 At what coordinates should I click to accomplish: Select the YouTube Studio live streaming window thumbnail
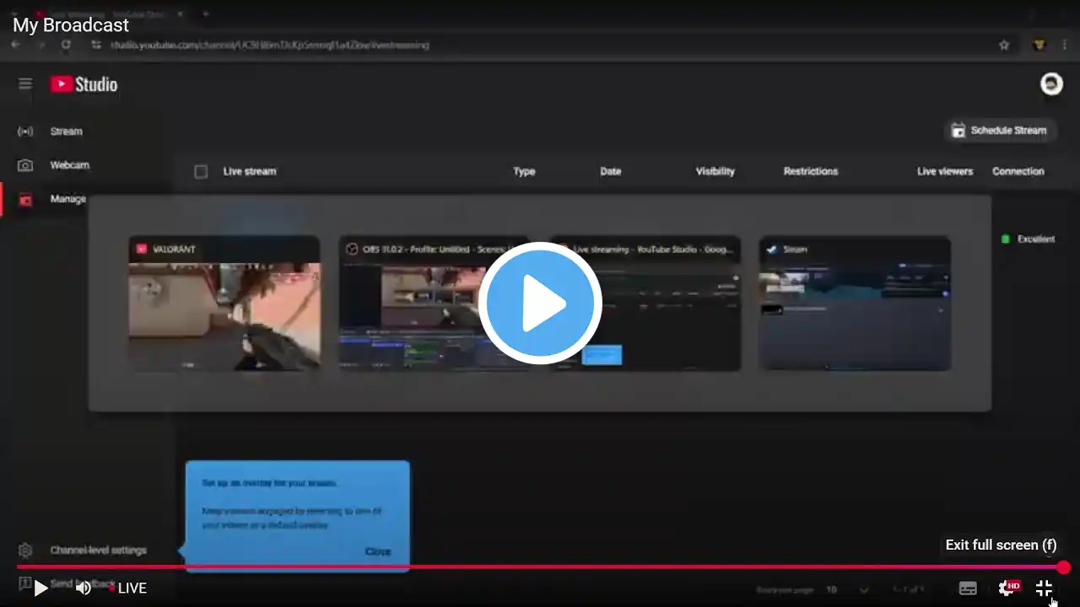pyautogui.click(x=645, y=303)
